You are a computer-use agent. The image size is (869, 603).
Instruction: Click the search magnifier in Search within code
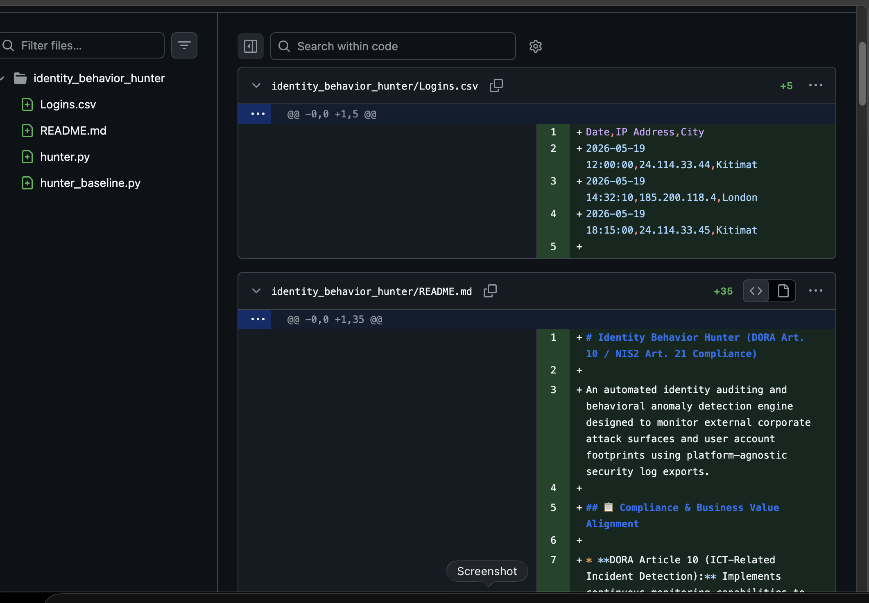tap(284, 46)
